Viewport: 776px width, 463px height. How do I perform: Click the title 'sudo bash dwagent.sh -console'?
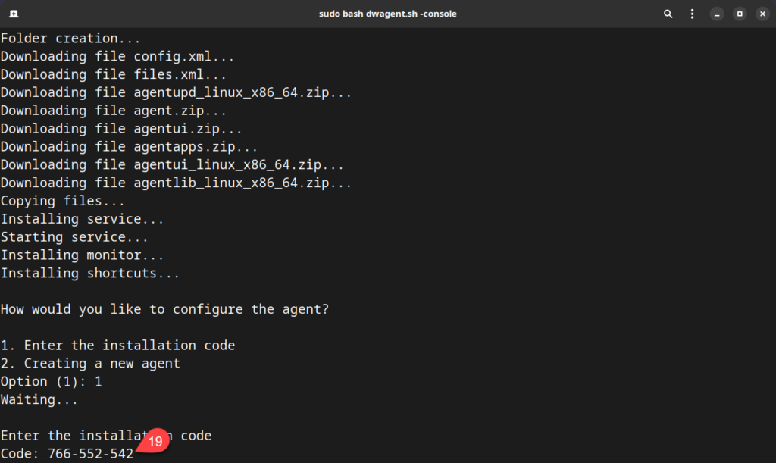(388, 13)
